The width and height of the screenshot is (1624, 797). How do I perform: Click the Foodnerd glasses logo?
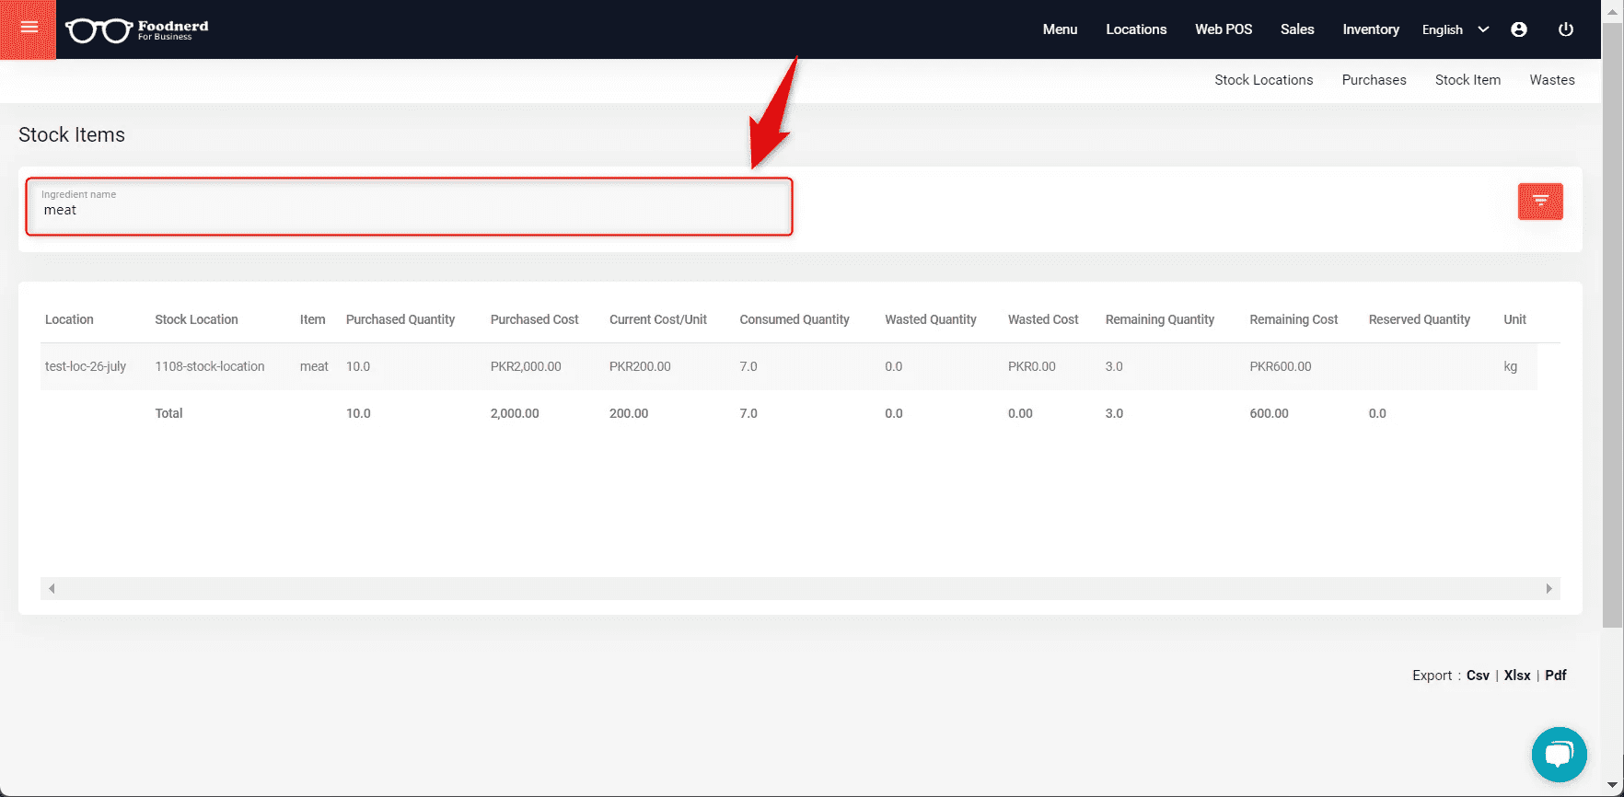coord(136,30)
